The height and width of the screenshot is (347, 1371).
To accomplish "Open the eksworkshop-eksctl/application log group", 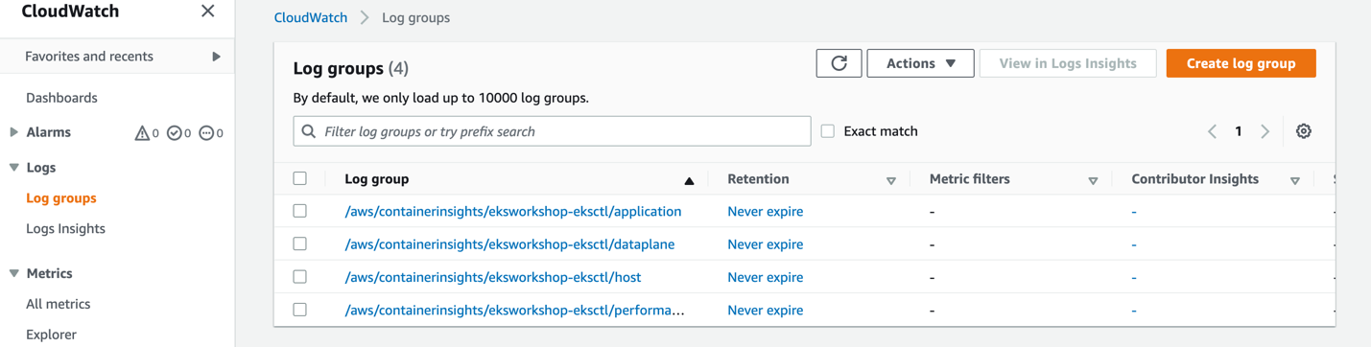I will [x=513, y=211].
